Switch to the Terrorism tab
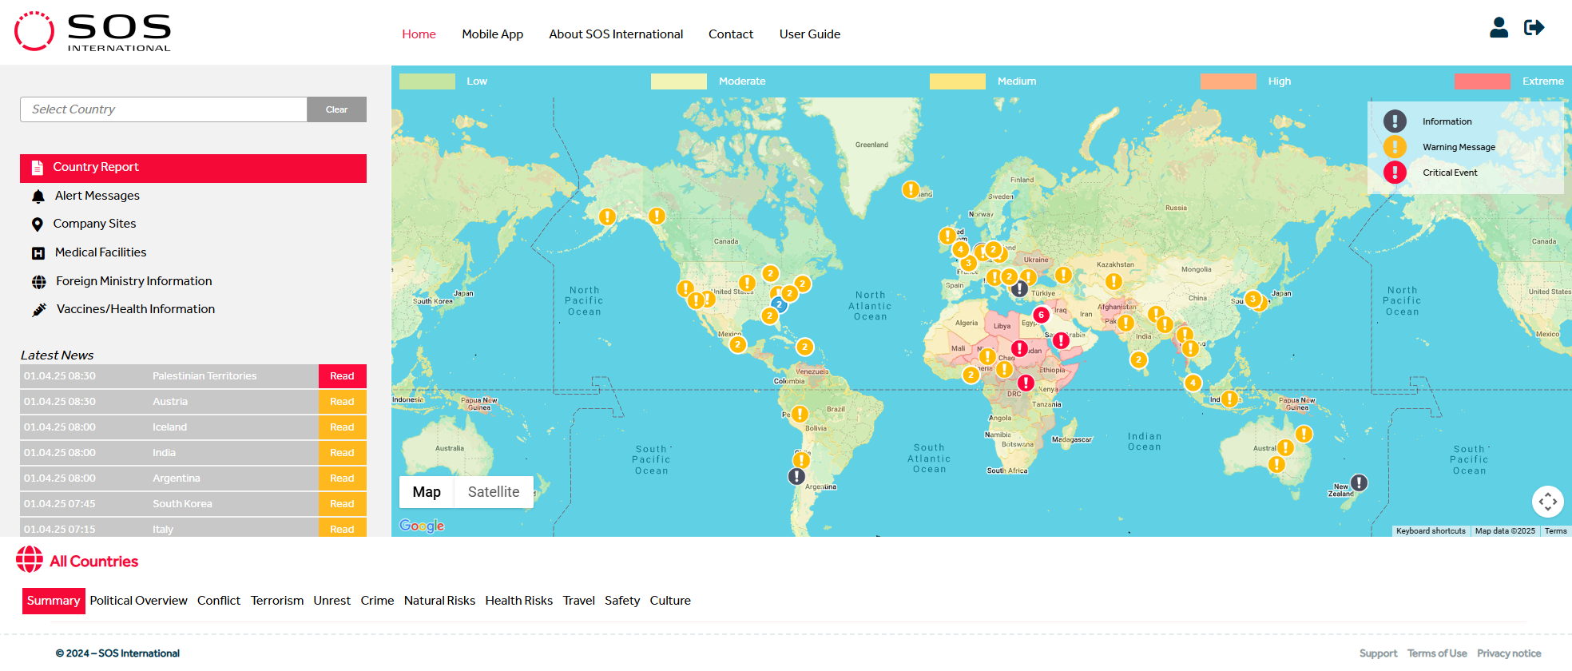The height and width of the screenshot is (671, 1572). tap(277, 601)
